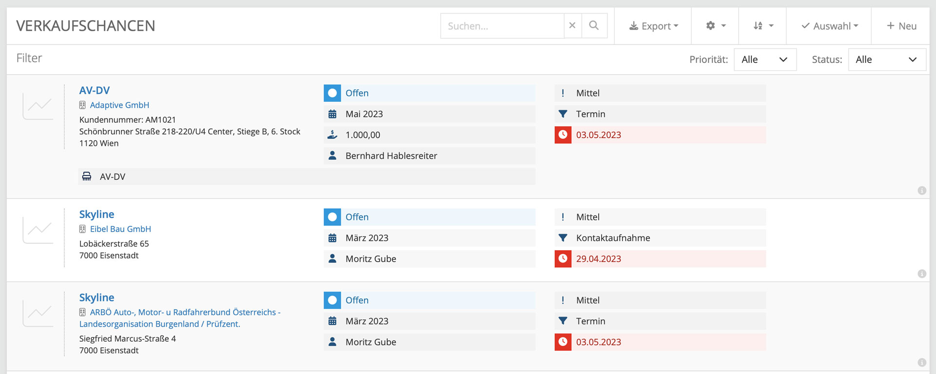
Task: Click the chart icon for AV-DV opportunity
Action: [38, 106]
